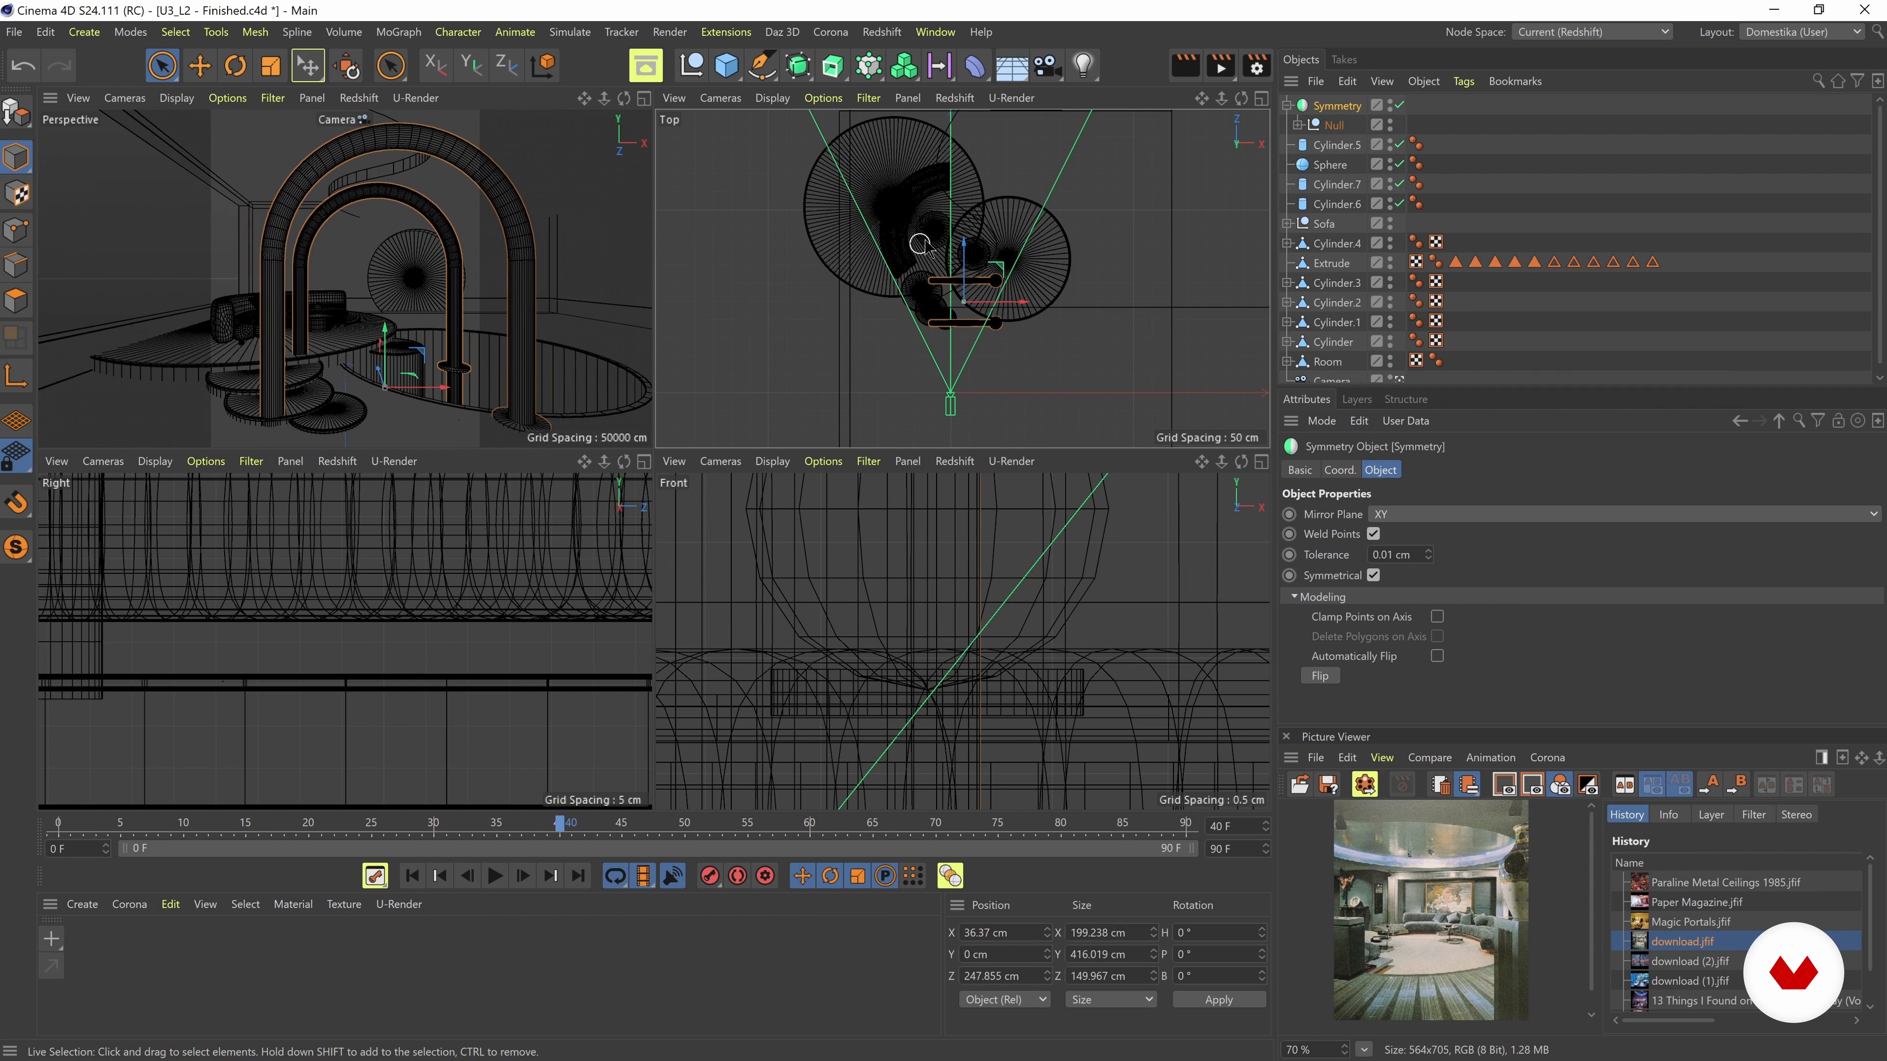
Task: Open the Mirror Plane dropdown
Action: 1623,514
